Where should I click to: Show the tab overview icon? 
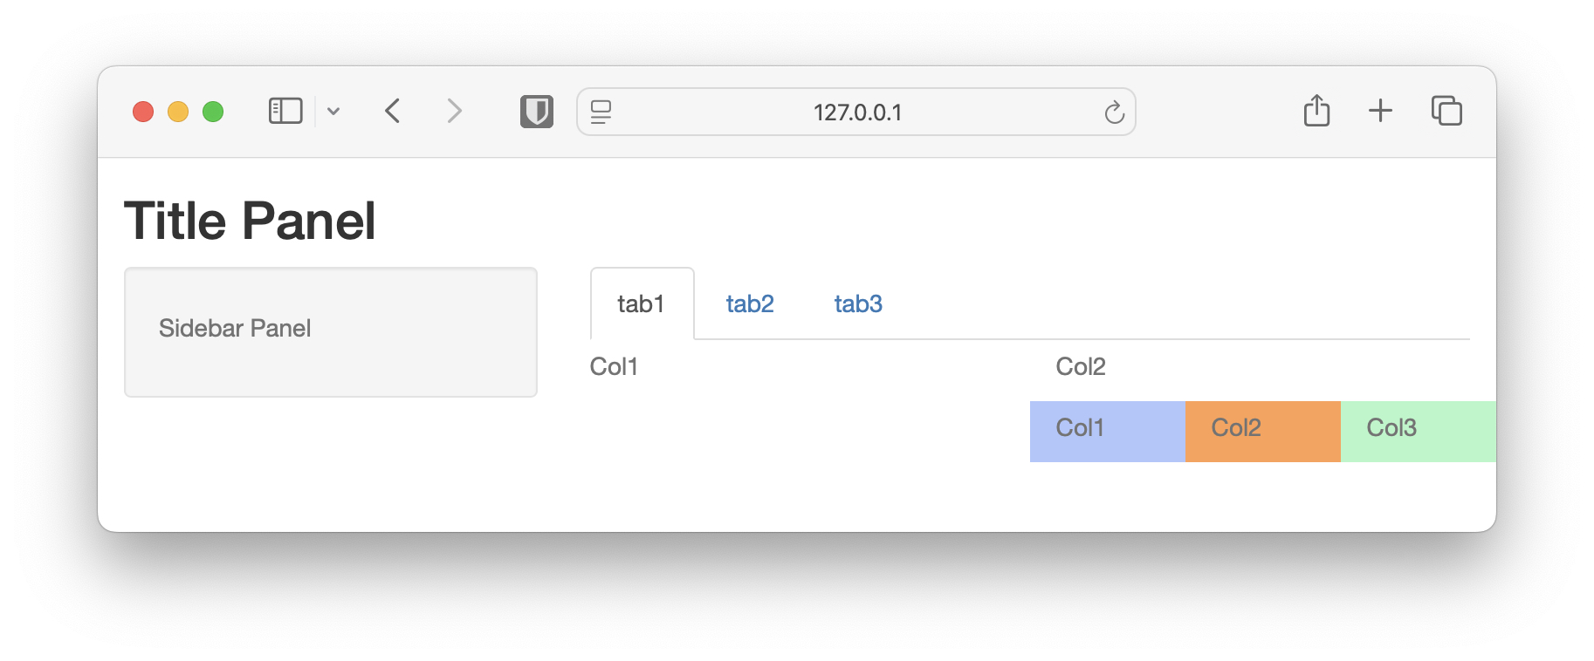click(1446, 111)
